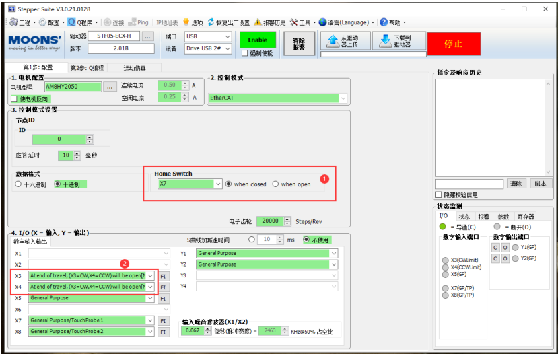Click the command entry field beside clear button
The height and width of the screenshot is (354, 558).
pyautogui.click(x=469, y=184)
